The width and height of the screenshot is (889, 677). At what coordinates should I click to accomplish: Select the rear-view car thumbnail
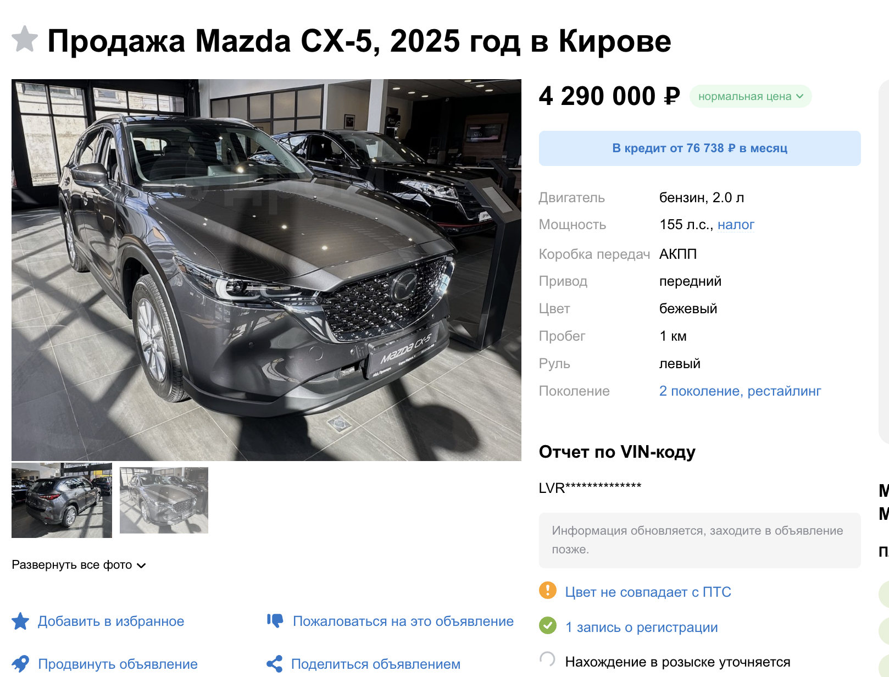[x=62, y=500]
